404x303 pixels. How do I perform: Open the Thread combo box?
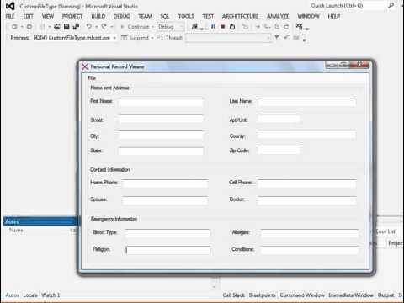[x=228, y=38]
